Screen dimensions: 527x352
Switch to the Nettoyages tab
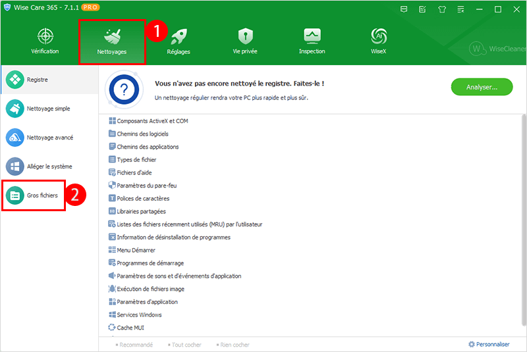pos(112,42)
